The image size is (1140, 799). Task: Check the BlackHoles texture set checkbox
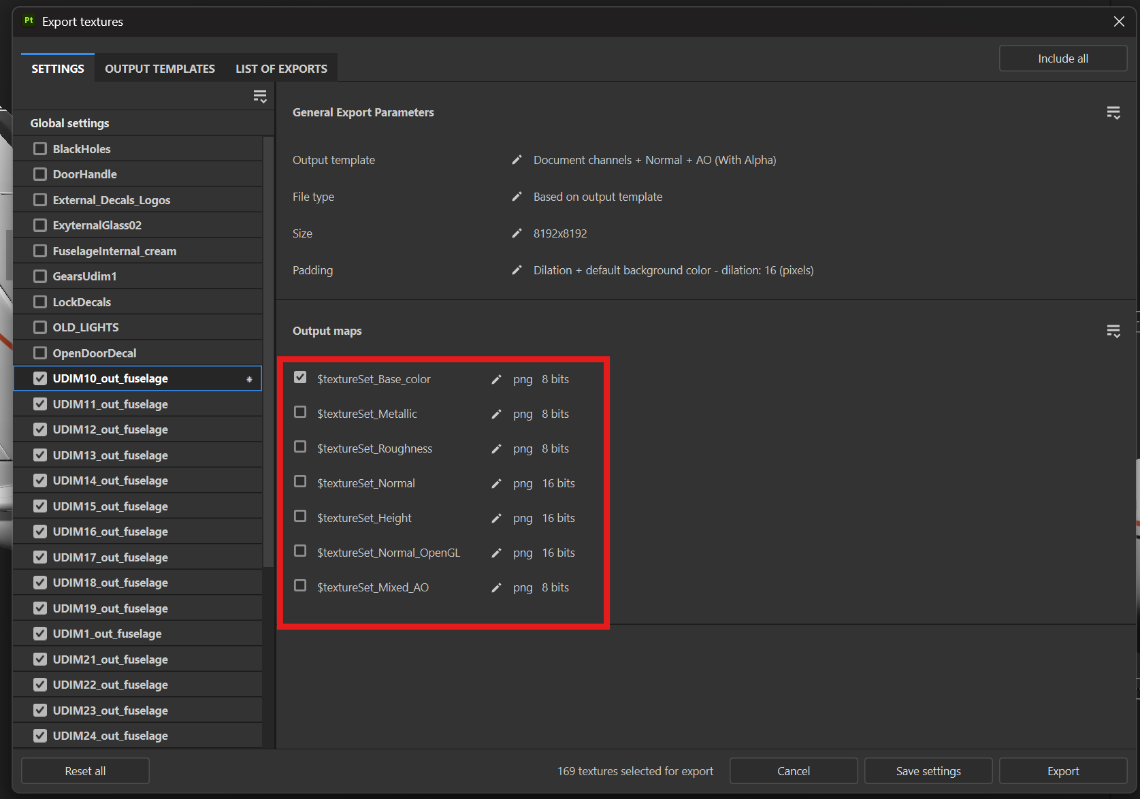(40, 148)
